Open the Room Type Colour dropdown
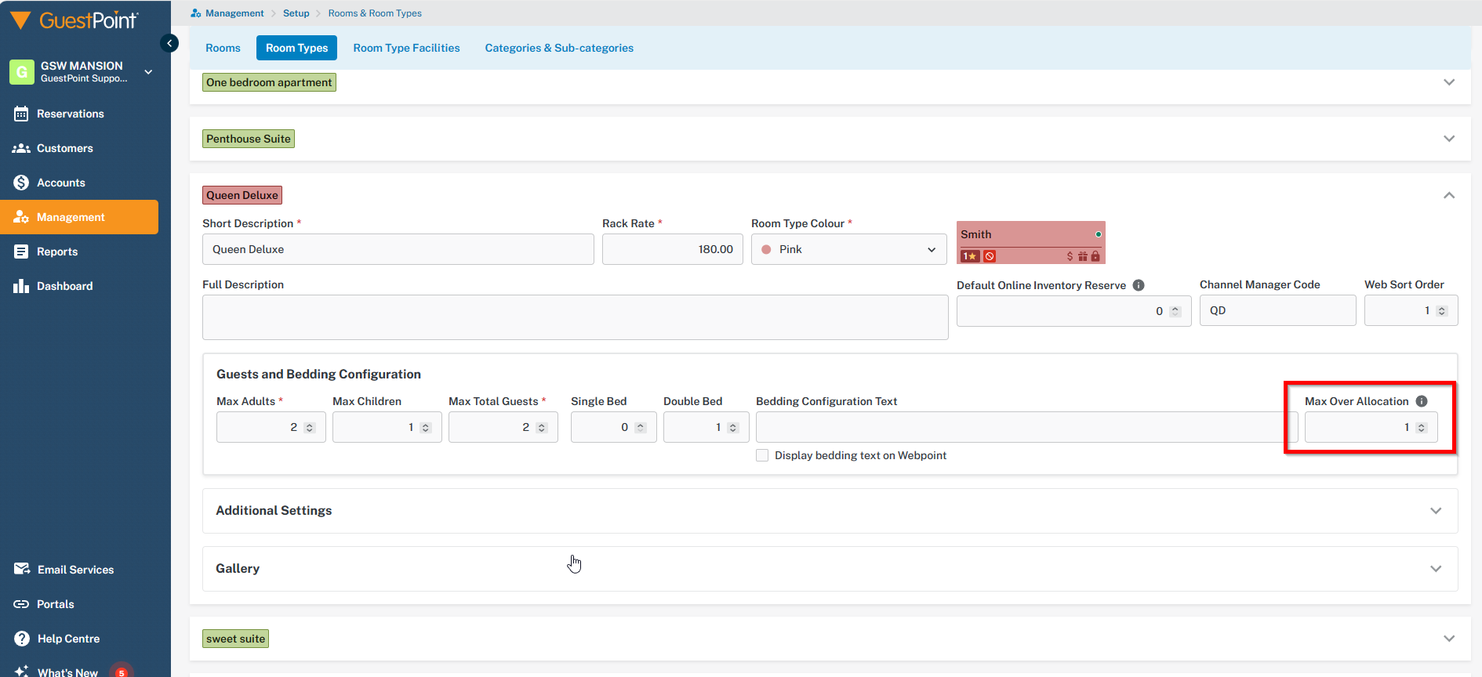Viewport: 1482px width, 677px height. (x=849, y=249)
